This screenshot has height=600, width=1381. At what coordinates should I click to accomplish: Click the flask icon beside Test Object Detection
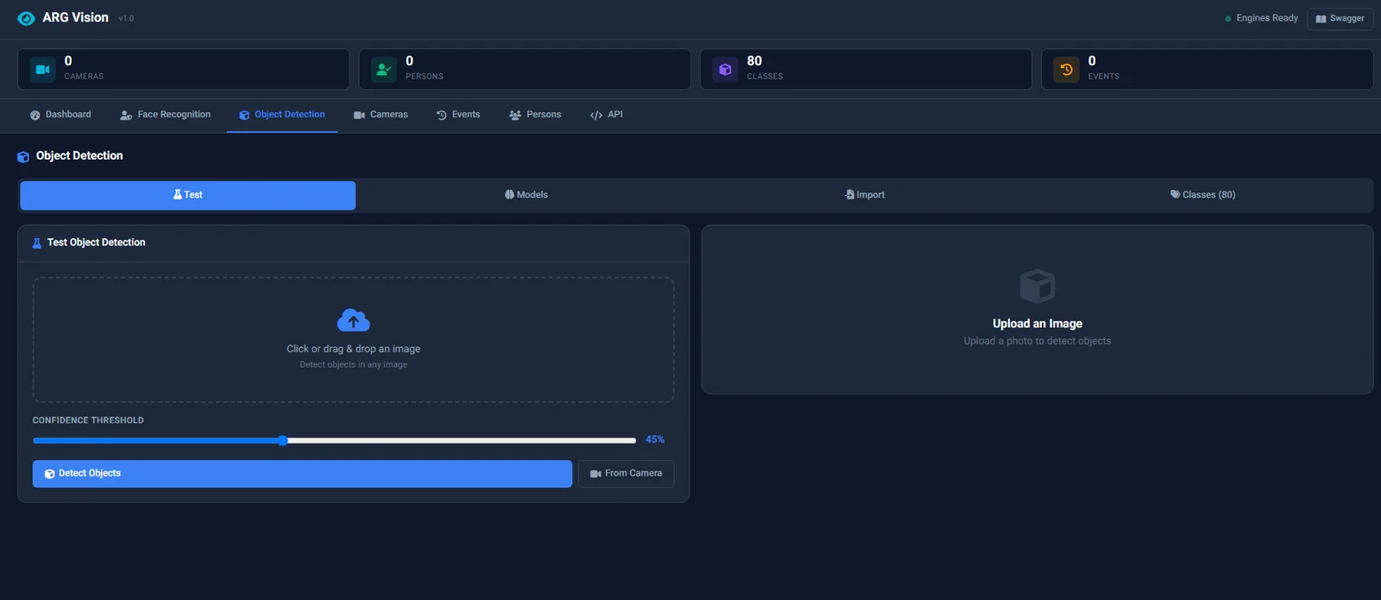[37, 243]
